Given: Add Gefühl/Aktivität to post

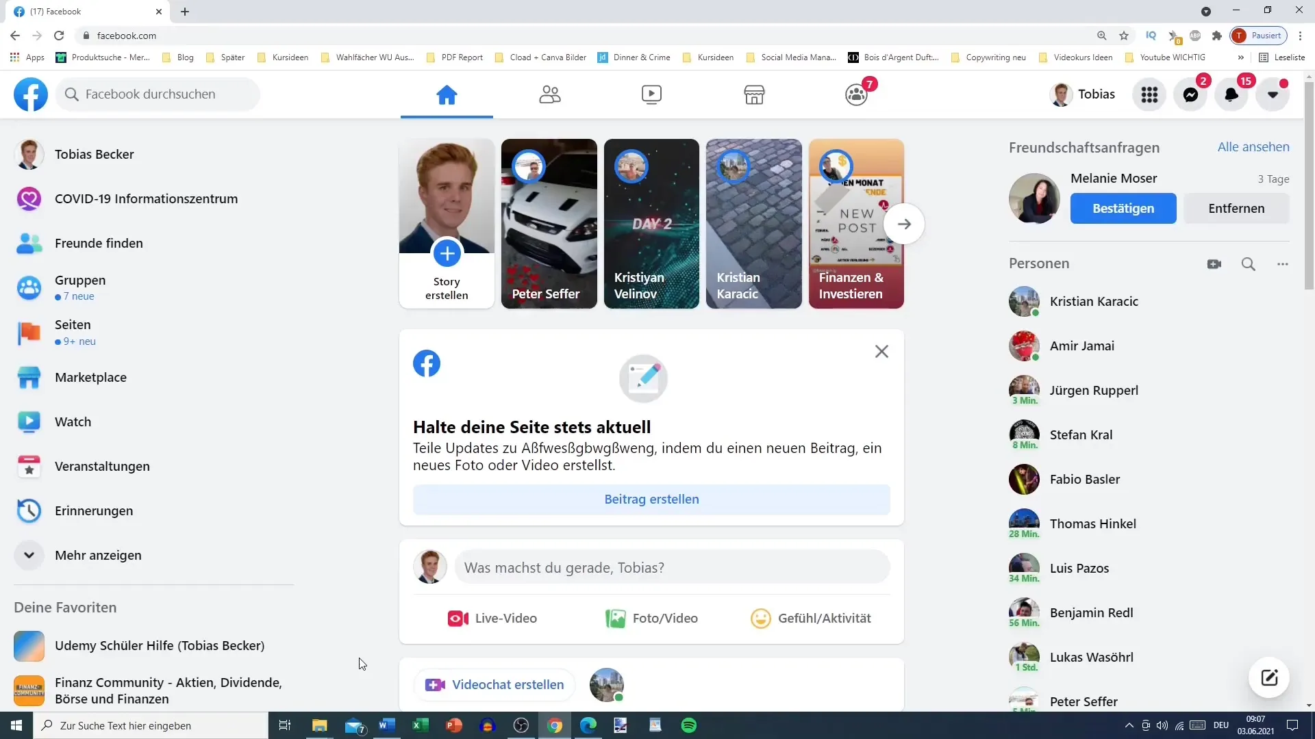Looking at the screenshot, I should tap(811, 619).
